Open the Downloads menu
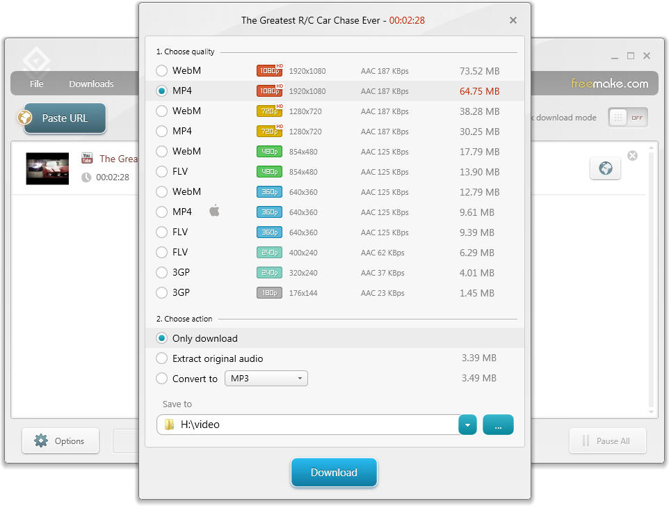 point(90,84)
